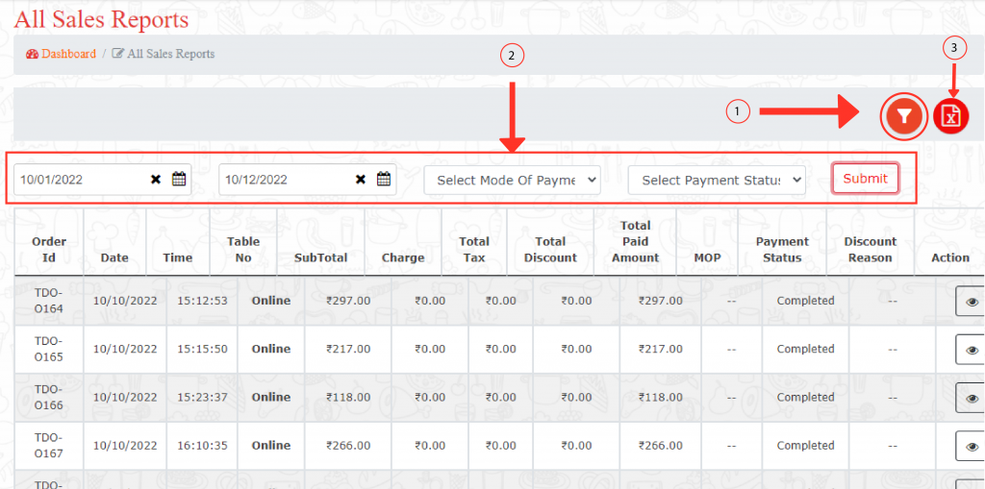
Task: View order TDO-O164 details eye icon
Action: (x=972, y=302)
